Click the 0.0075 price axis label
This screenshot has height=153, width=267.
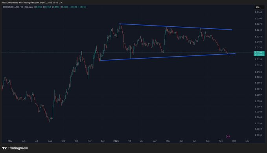click(258, 89)
